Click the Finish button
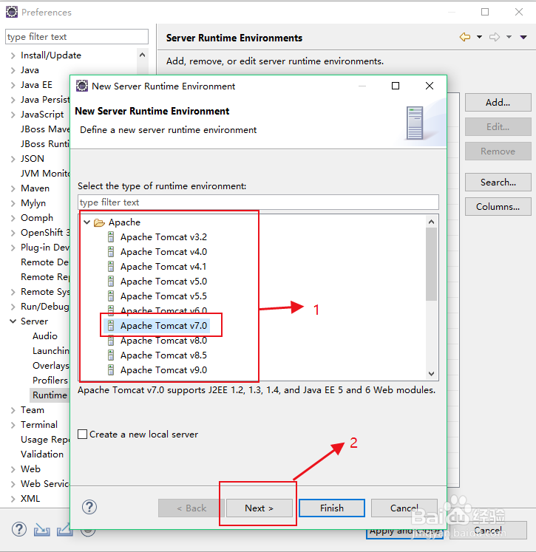536x552 pixels. point(332,508)
